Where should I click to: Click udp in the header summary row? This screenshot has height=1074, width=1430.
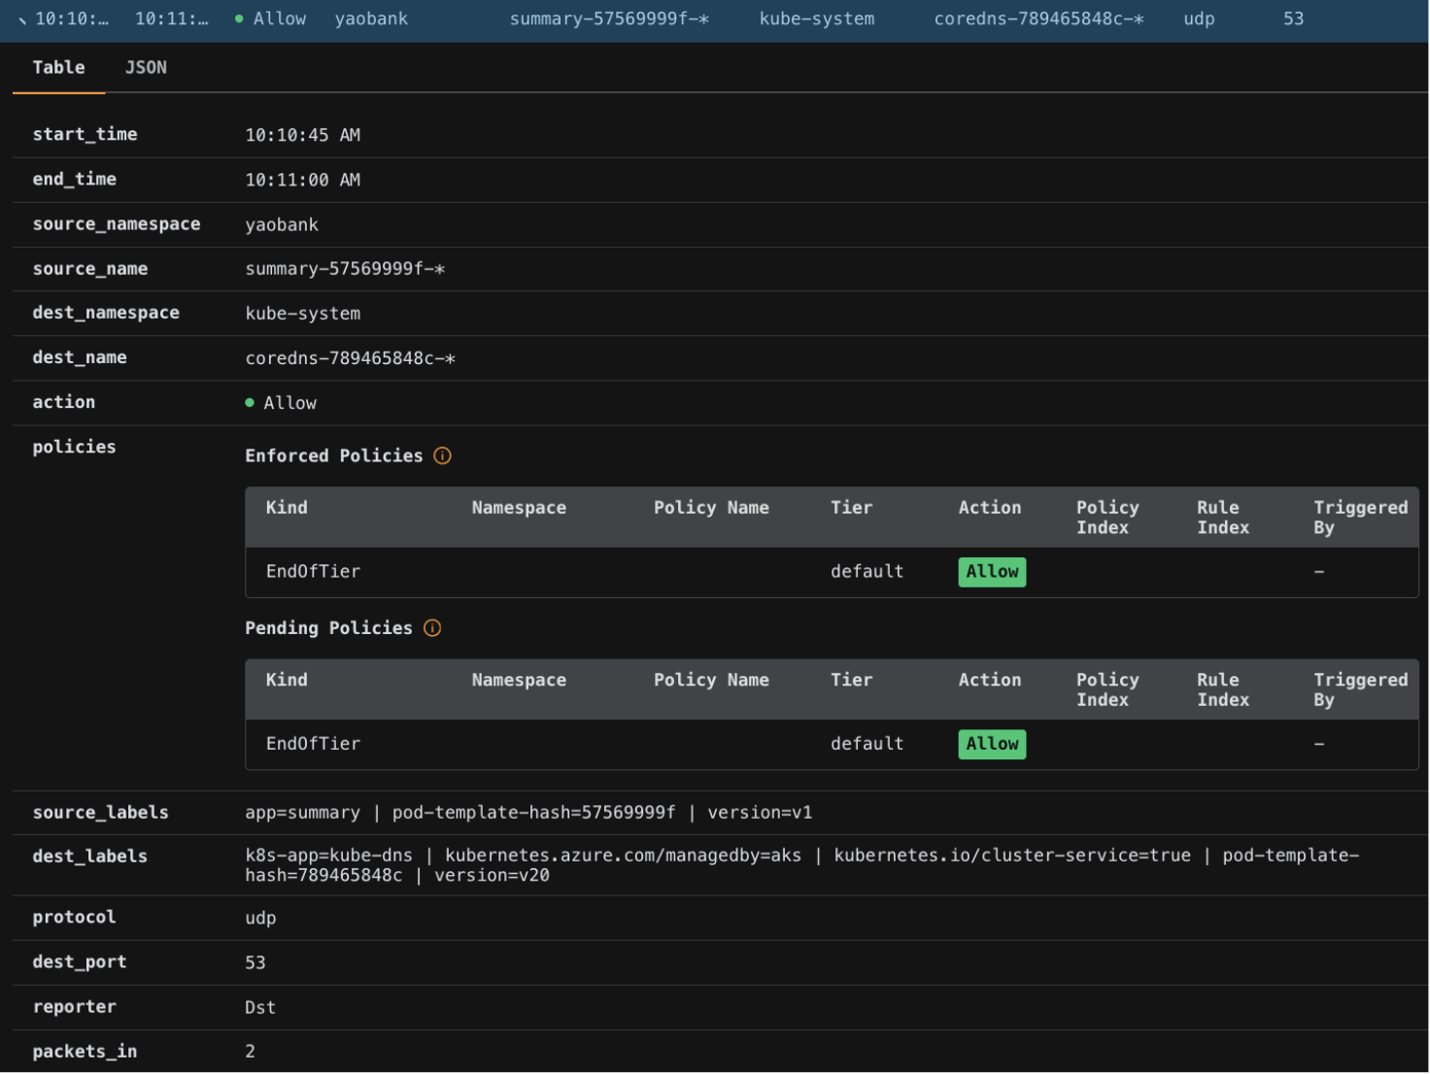pyautogui.click(x=1199, y=18)
